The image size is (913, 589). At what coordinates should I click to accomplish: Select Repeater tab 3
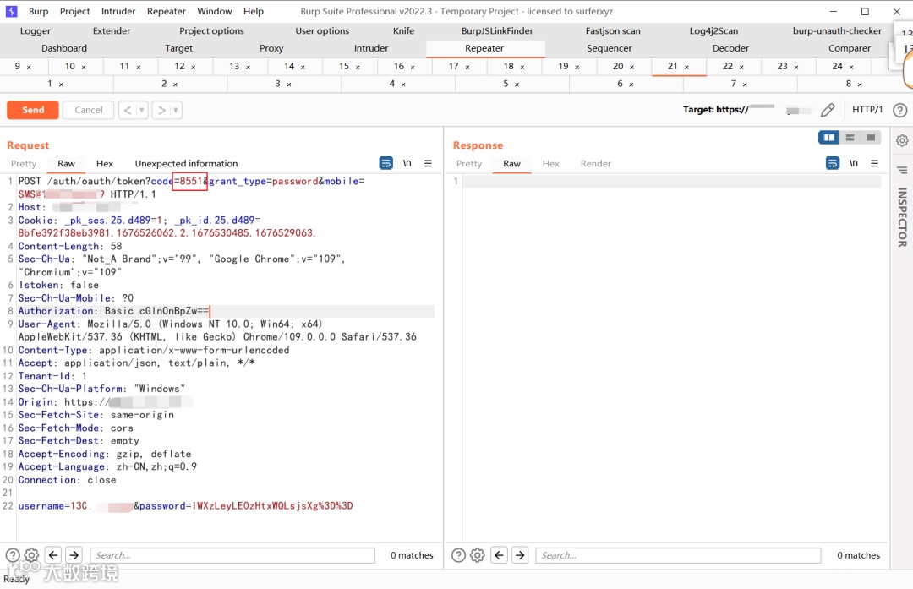coord(278,84)
